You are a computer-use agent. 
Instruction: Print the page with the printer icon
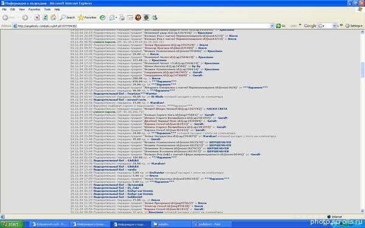[122, 18]
